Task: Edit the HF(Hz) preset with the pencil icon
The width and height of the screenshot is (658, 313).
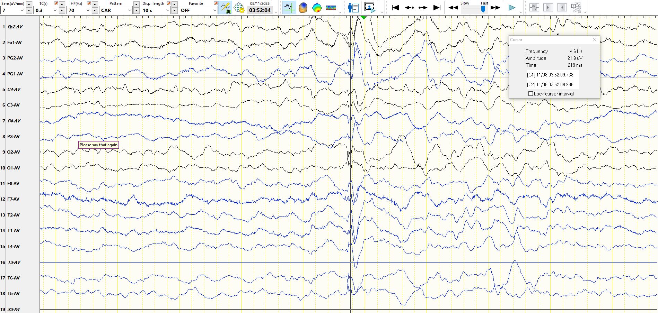Action: [x=89, y=3]
